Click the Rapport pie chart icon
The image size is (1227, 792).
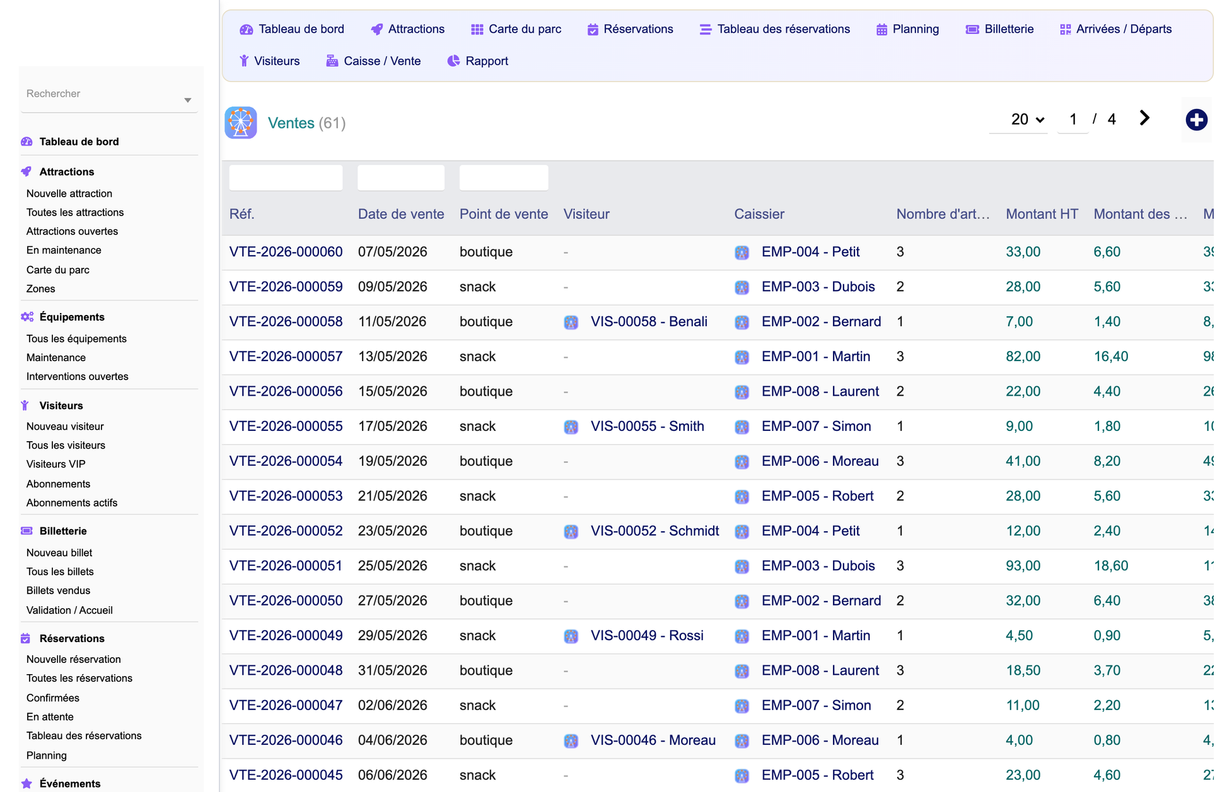pyautogui.click(x=453, y=61)
